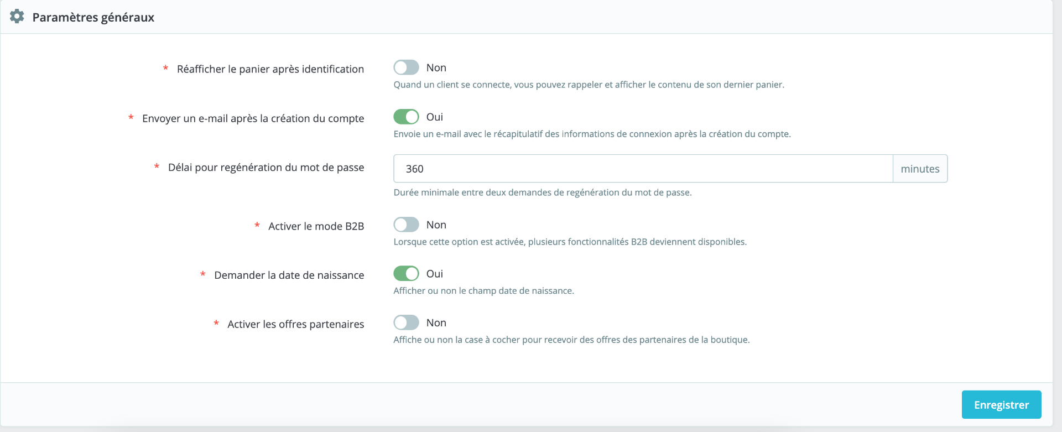Click the gear icon beside Paramètres généraux
Image resolution: width=1062 pixels, height=432 pixels.
(x=17, y=17)
